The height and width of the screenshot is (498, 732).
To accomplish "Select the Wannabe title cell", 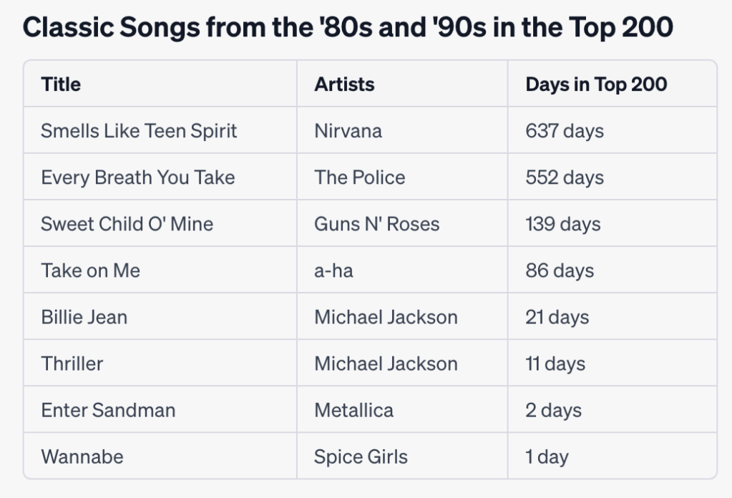I will pos(82,456).
